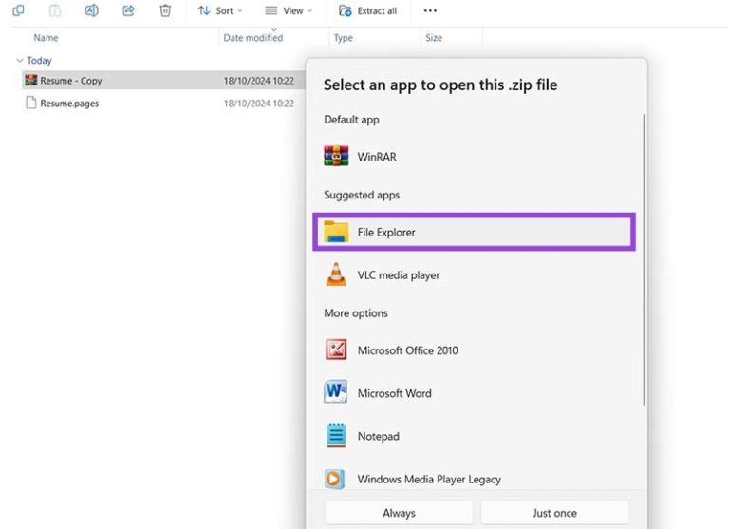Viewport: 729px width, 529px height.
Task: Click the 18/10/2024 date of Resume - Copy
Action: [258, 81]
